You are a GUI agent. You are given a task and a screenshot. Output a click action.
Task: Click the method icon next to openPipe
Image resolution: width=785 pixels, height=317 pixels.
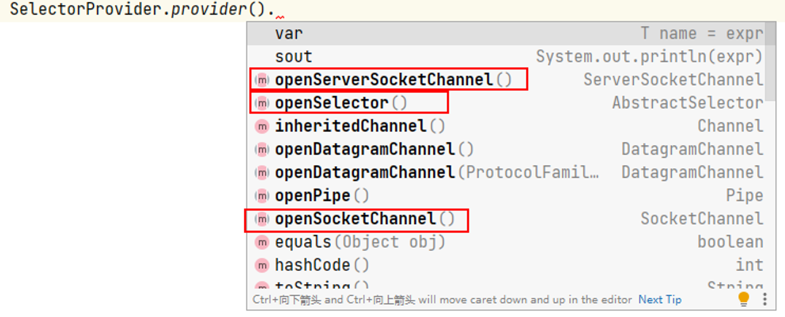[262, 196]
